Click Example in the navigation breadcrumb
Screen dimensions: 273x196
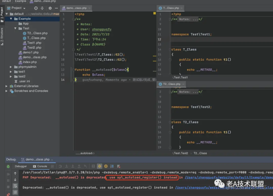(x=20, y=1)
